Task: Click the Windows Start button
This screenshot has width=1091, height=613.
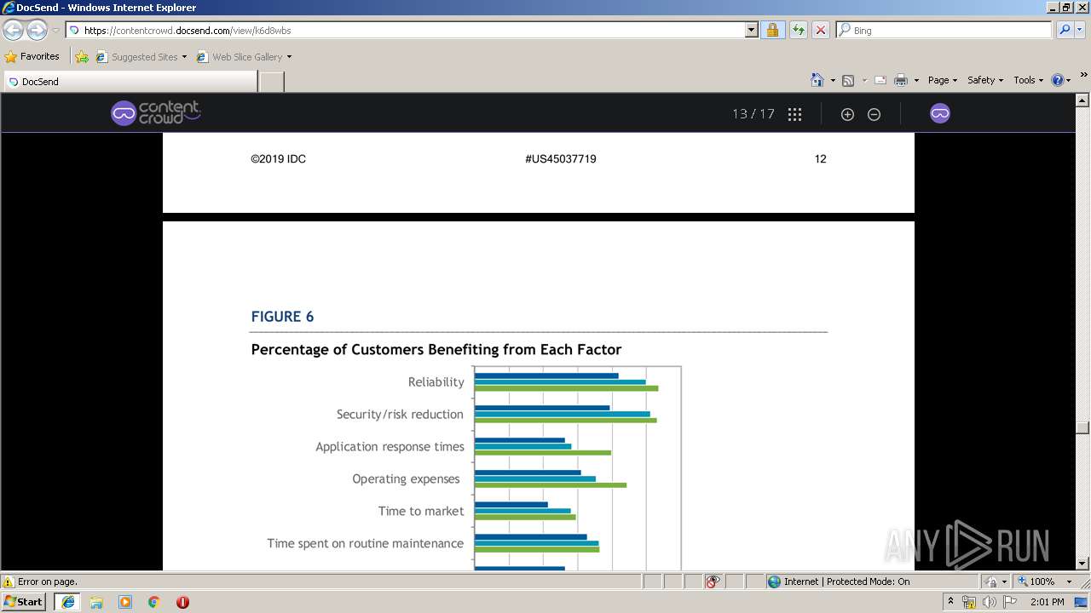Action: (24, 602)
